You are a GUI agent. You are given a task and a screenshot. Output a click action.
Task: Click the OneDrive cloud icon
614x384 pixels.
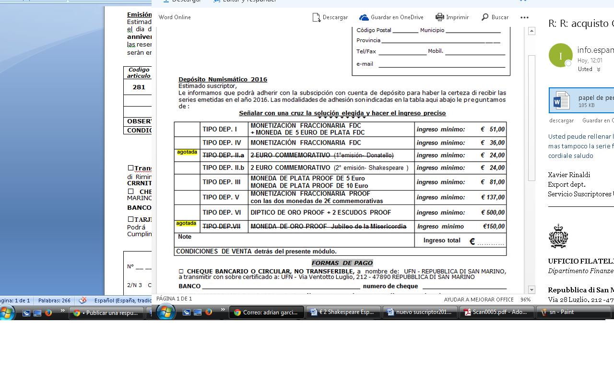364,17
